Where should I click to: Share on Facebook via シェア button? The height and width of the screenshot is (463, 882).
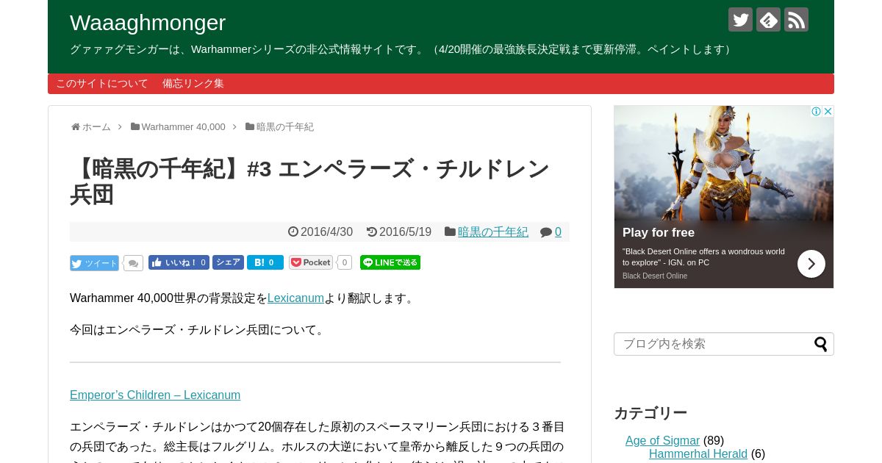click(x=228, y=262)
